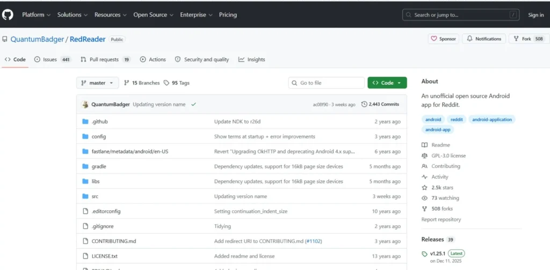Focus the Go to file field
This screenshot has width=550, height=270.
point(326,83)
